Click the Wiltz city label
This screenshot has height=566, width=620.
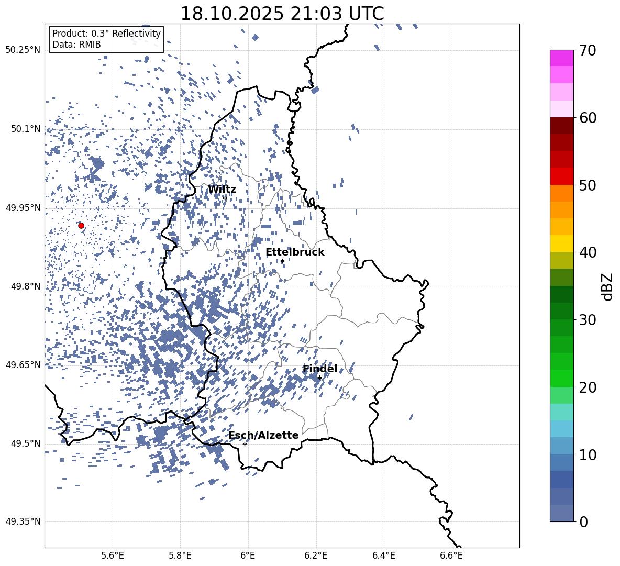click(222, 190)
